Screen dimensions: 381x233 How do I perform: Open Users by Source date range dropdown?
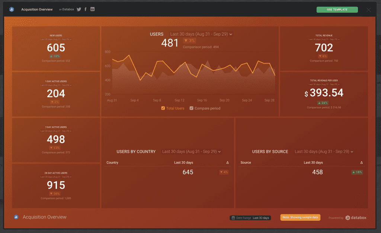pyautogui.click(x=324, y=152)
